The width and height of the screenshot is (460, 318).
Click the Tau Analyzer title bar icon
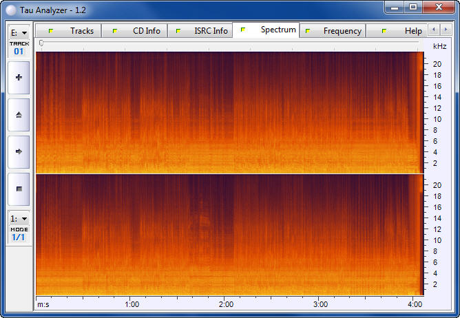12,8
